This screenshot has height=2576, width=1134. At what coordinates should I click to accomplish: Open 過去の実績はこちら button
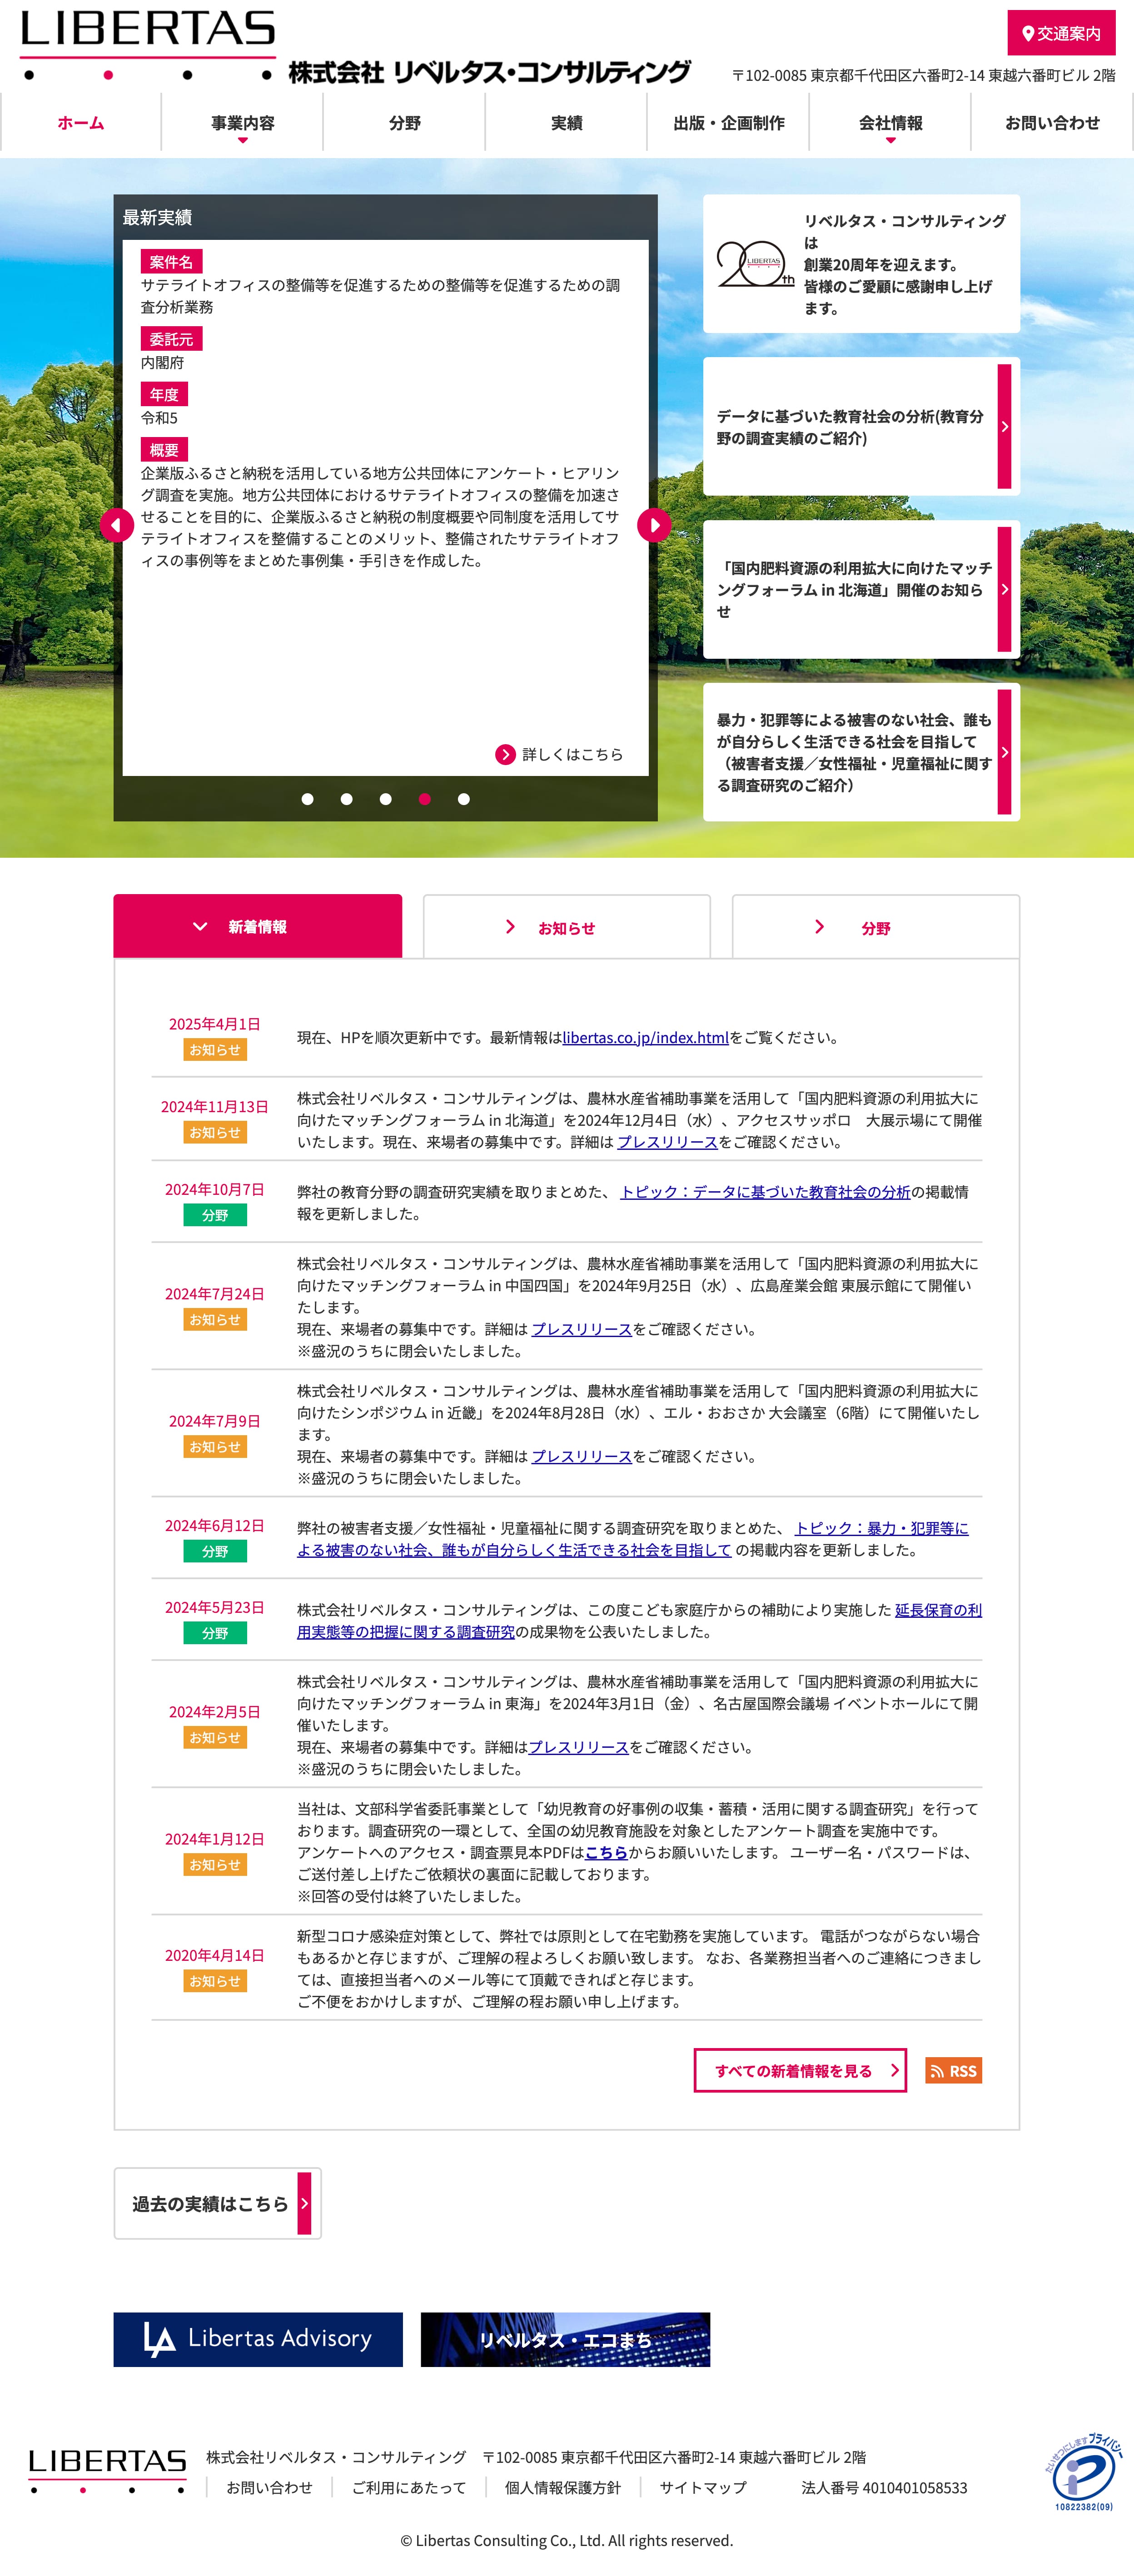(x=217, y=2203)
